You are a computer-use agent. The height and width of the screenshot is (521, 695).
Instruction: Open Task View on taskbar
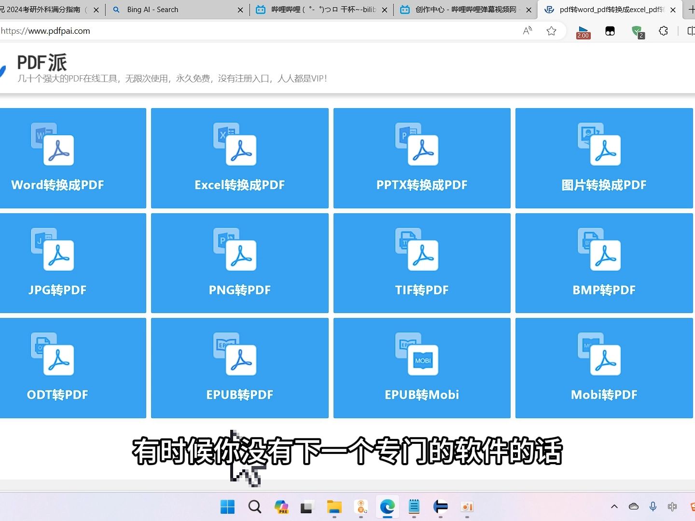click(x=306, y=507)
